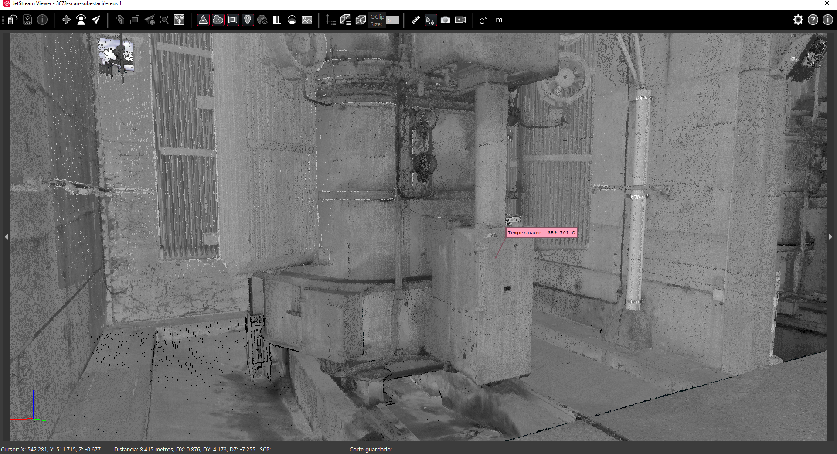Start video recording with camcorder icon
This screenshot has width=837, height=454.
click(460, 20)
